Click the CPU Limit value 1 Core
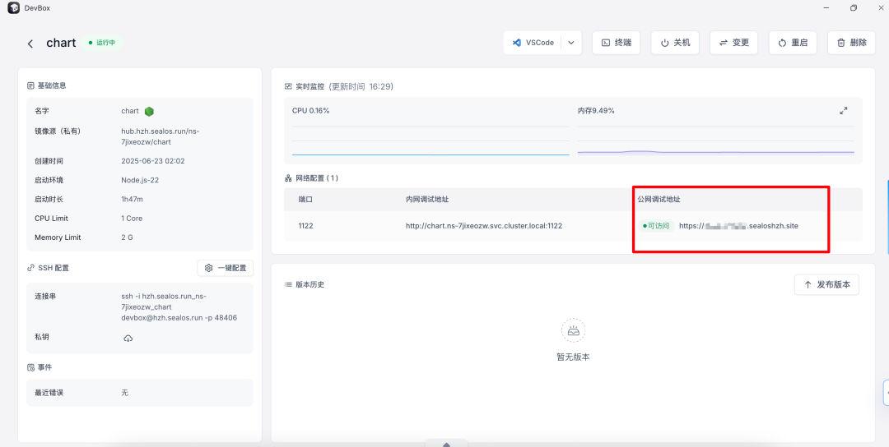This screenshot has width=889, height=447. [x=132, y=219]
